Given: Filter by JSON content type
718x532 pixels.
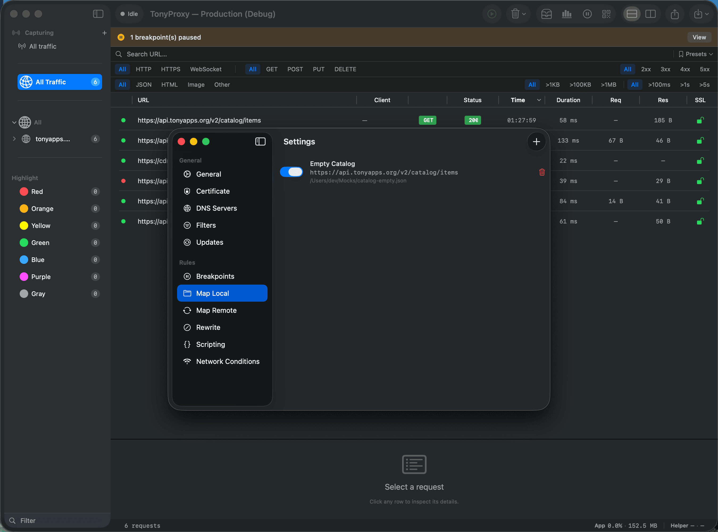Looking at the screenshot, I should 144,85.
